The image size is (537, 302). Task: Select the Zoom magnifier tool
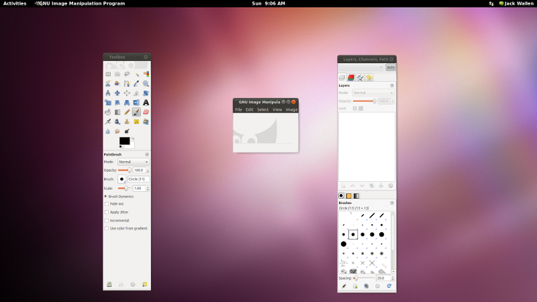146,83
